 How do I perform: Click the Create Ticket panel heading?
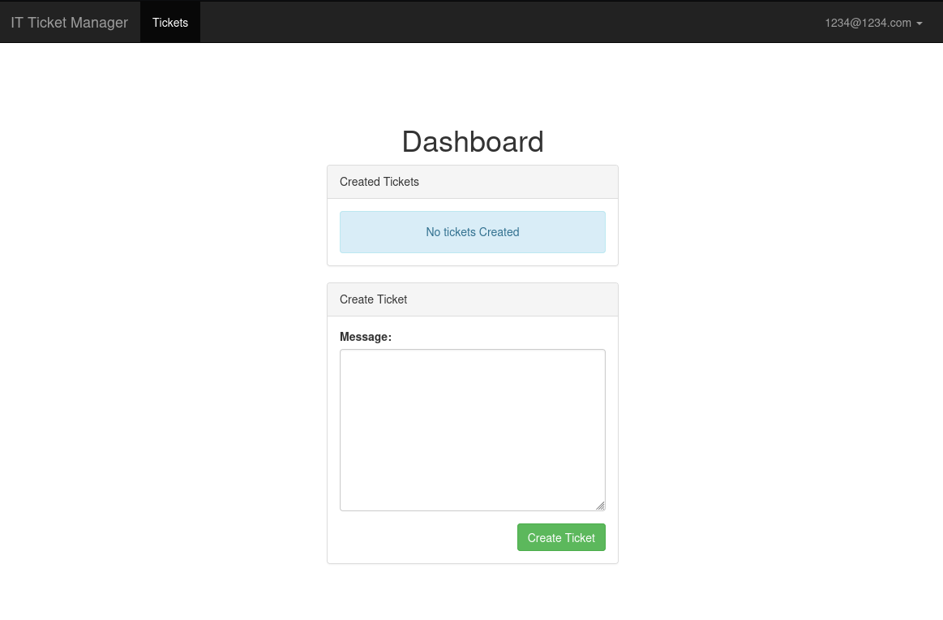point(472,299)
